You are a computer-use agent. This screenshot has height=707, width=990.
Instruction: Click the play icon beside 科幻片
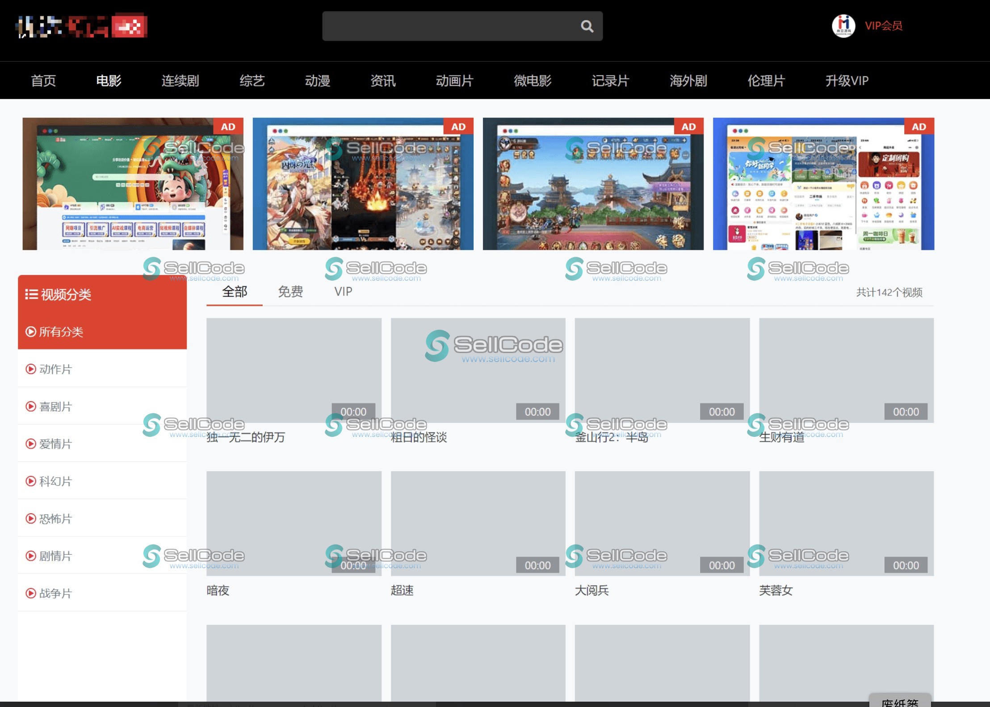pos(30,481)
